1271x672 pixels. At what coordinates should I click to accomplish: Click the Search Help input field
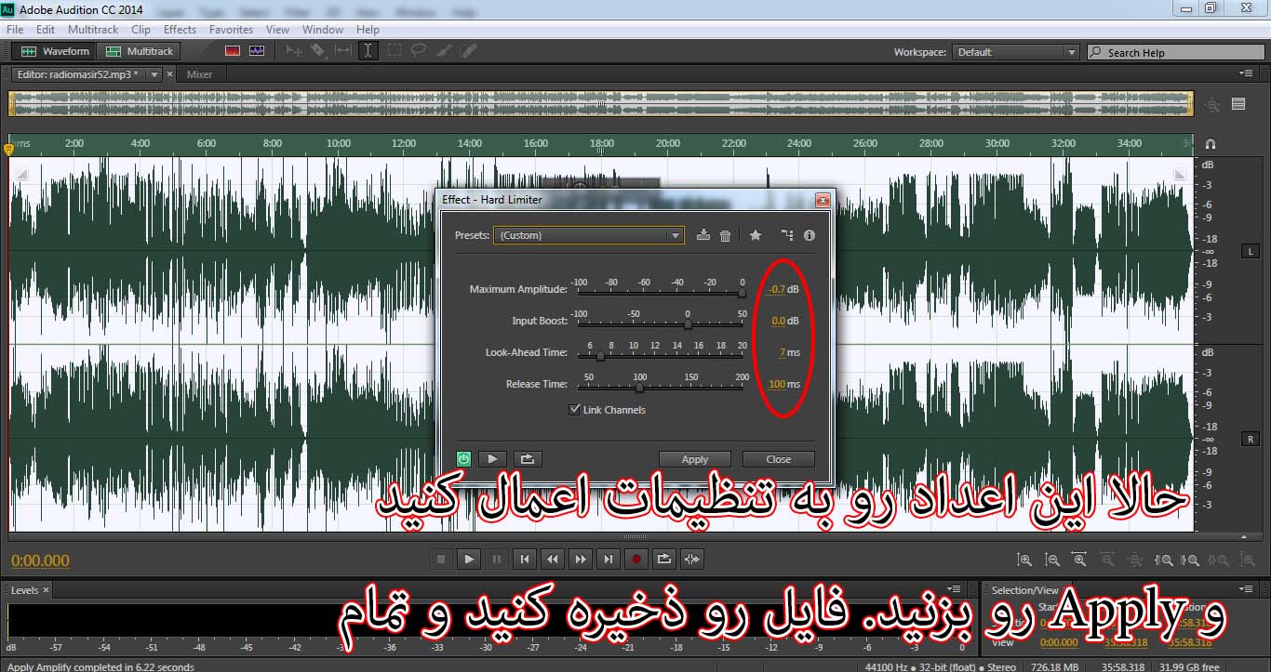(x=1179, y=53)
